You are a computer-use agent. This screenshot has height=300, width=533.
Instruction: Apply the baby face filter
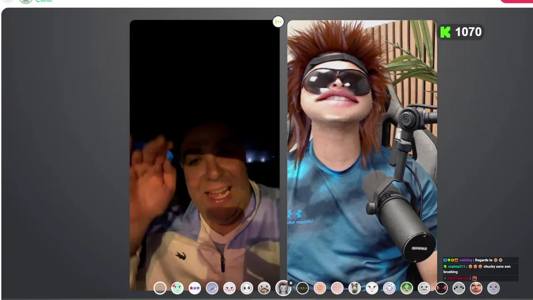pos(389,288)
